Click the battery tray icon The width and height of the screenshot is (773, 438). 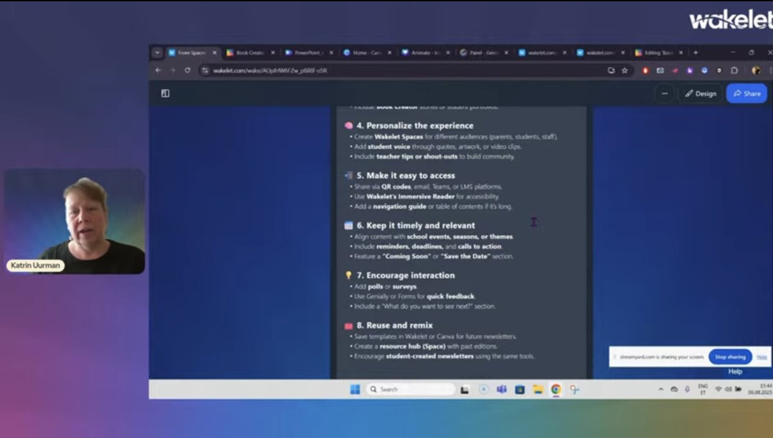click(738, 389)
